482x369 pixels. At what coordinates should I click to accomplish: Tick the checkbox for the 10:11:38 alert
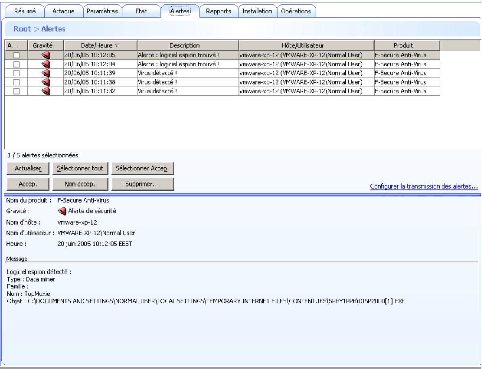[17, 82]
